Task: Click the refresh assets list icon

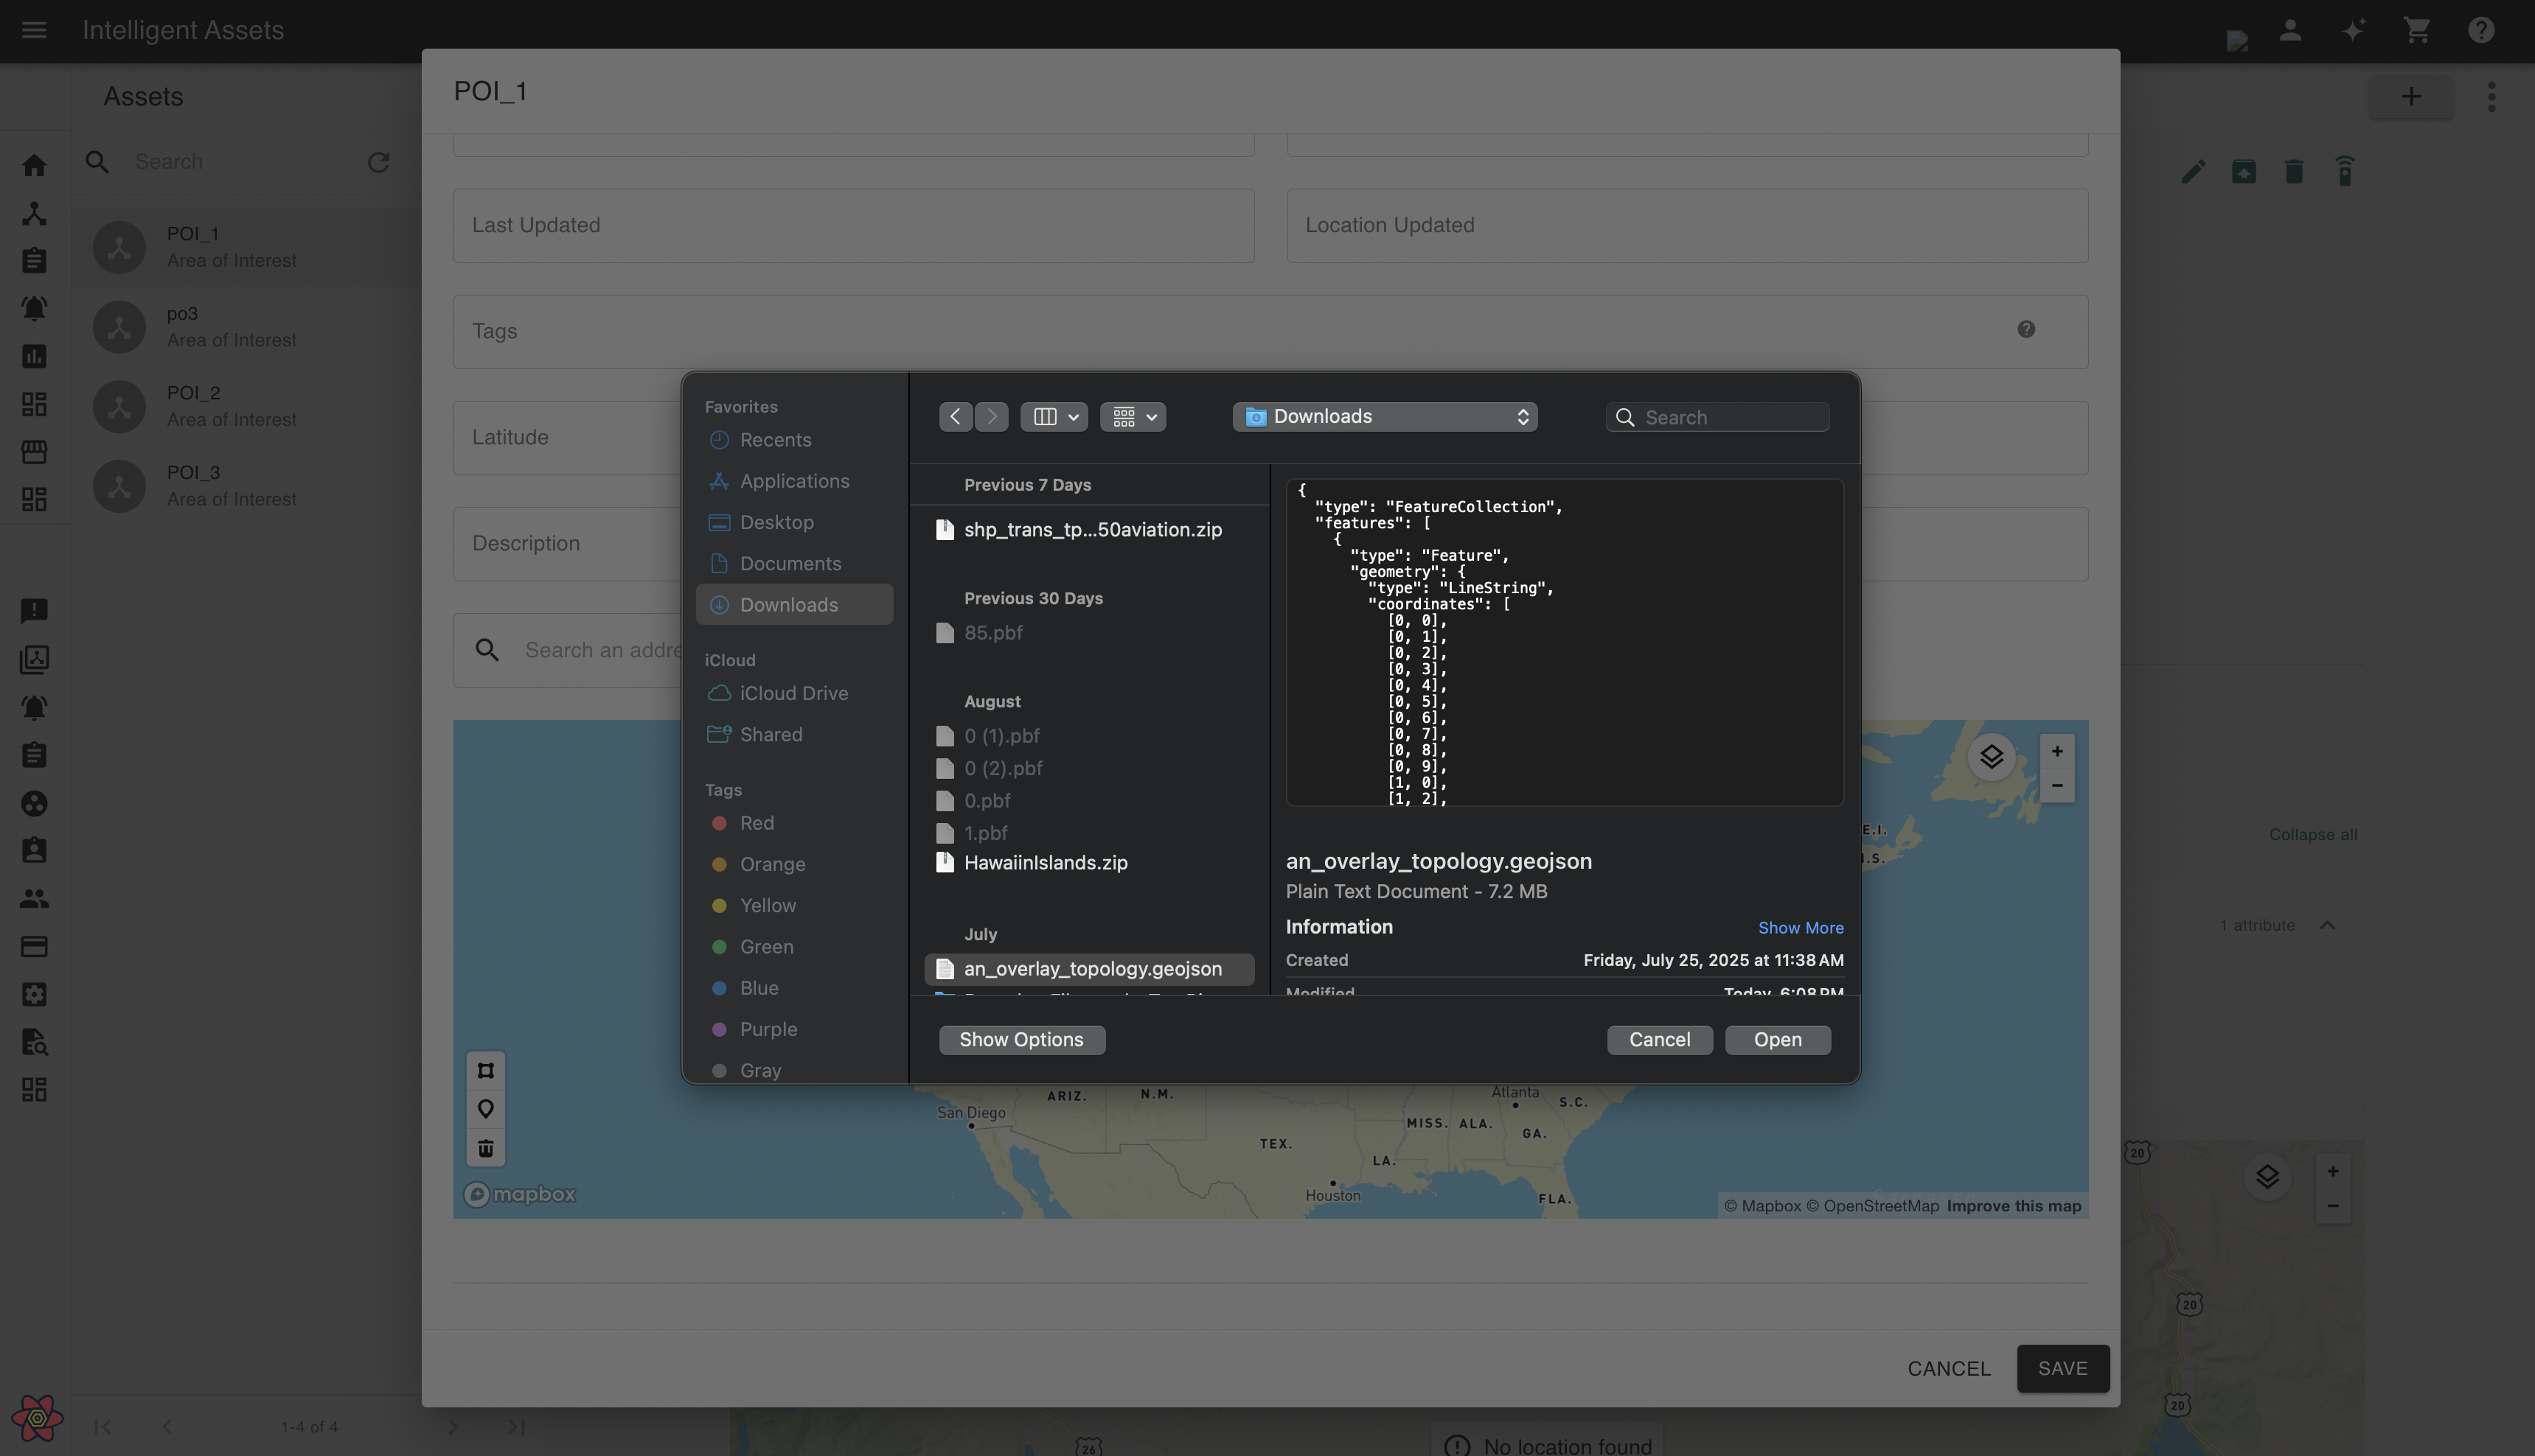Action: coord(378,162)
